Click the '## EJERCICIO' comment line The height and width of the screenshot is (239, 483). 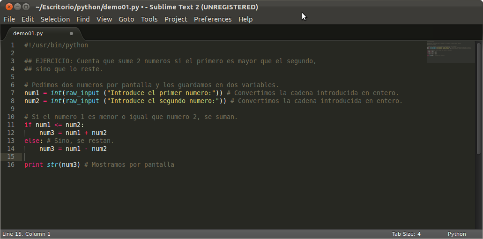(171, 61)
